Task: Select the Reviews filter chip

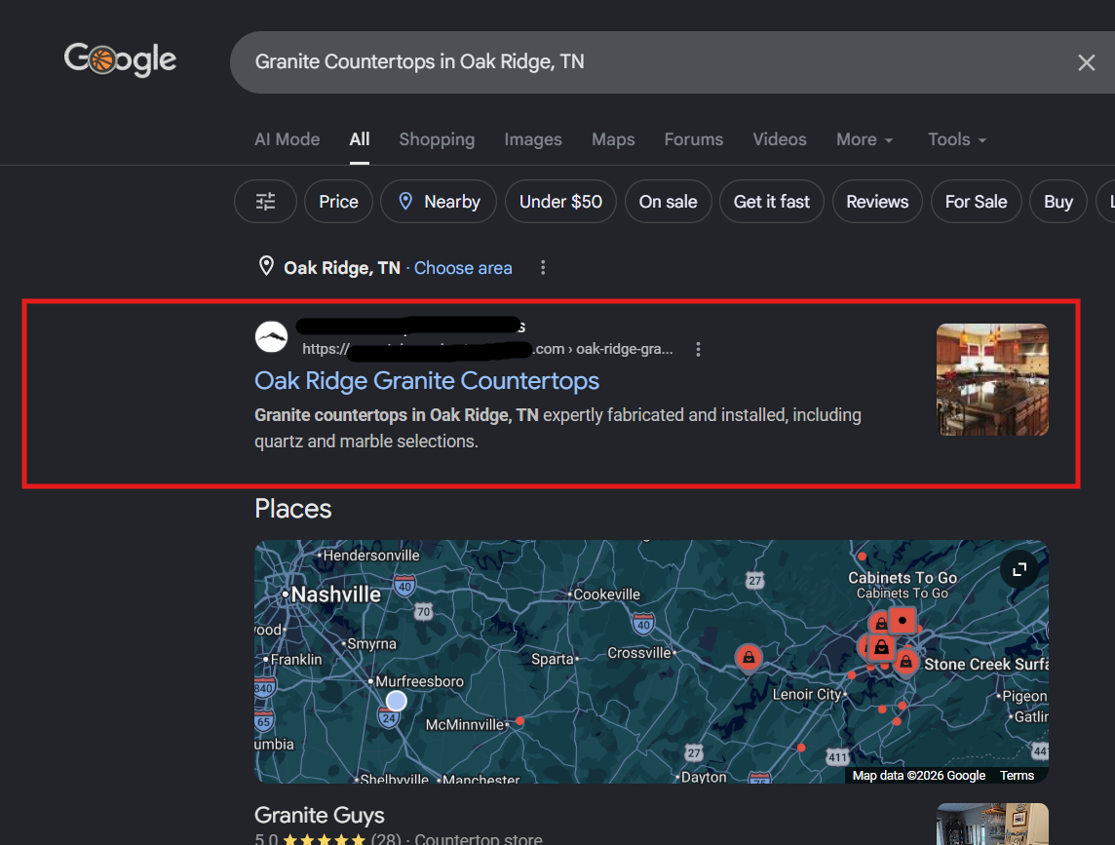Action: [x=877, y=202]
